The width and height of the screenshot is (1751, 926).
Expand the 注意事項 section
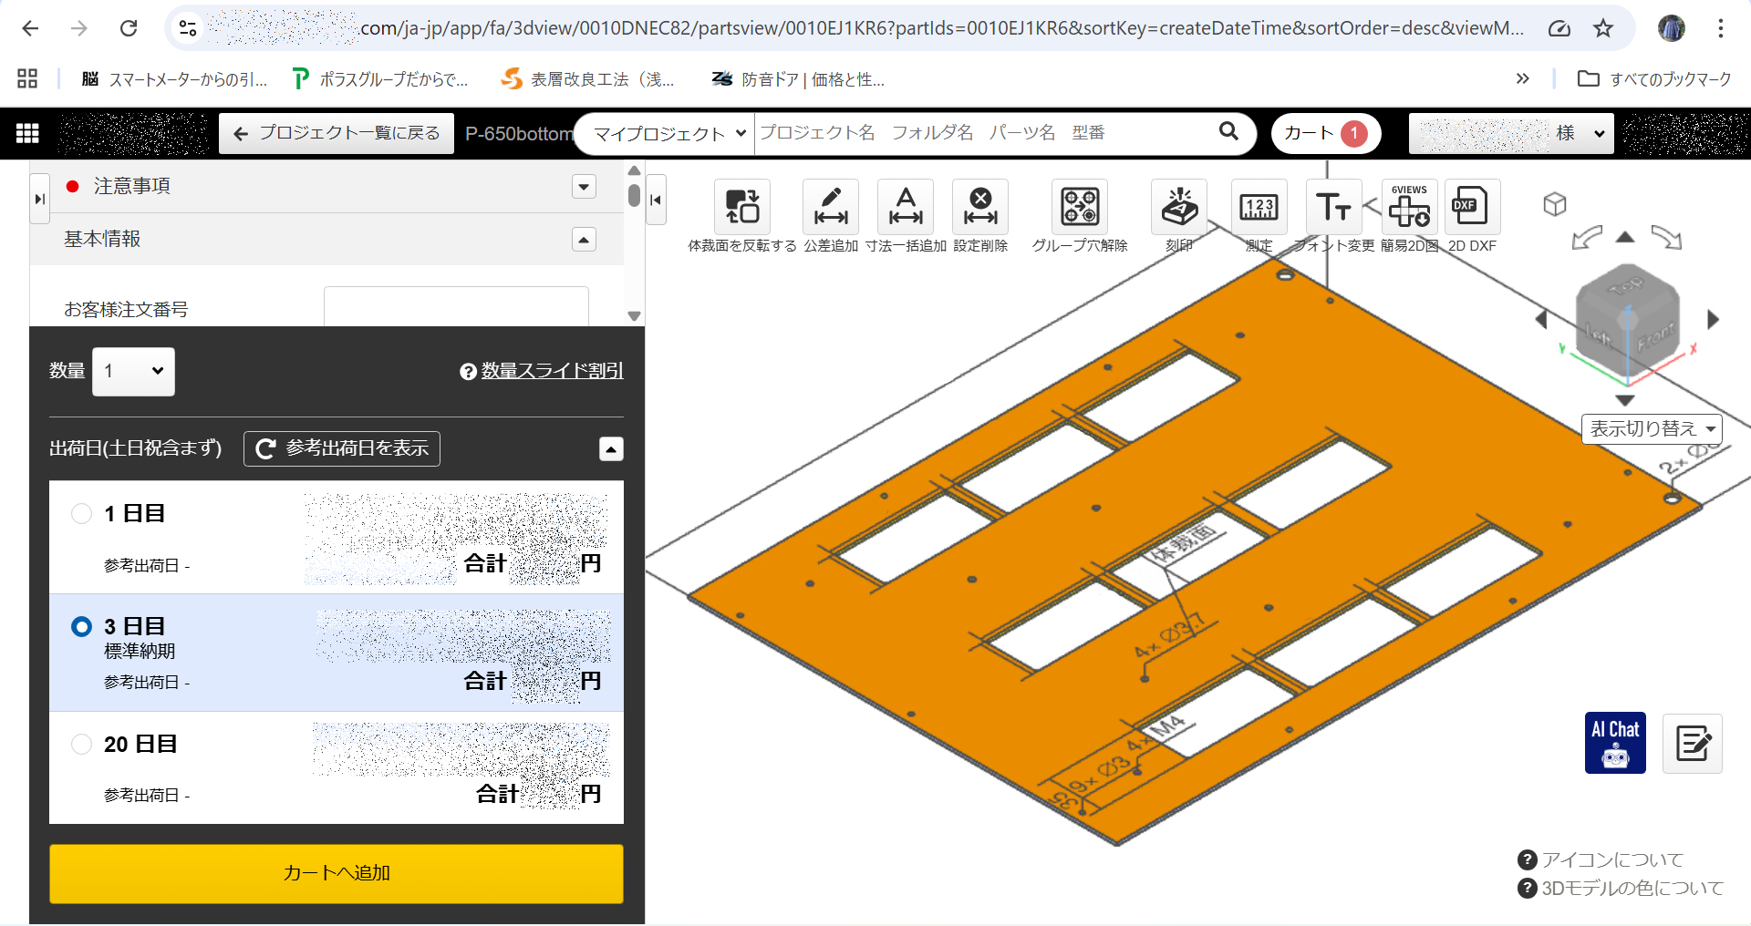point(584,187)
